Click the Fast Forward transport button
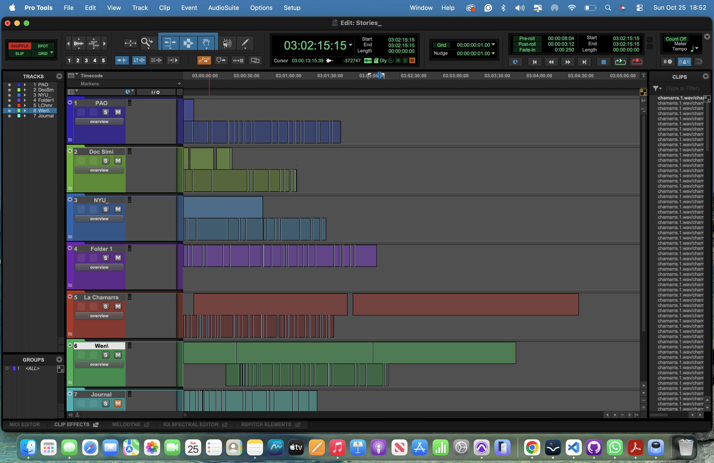Image resolution: width=714 pixels, height=463 pixels. [567, 62]
